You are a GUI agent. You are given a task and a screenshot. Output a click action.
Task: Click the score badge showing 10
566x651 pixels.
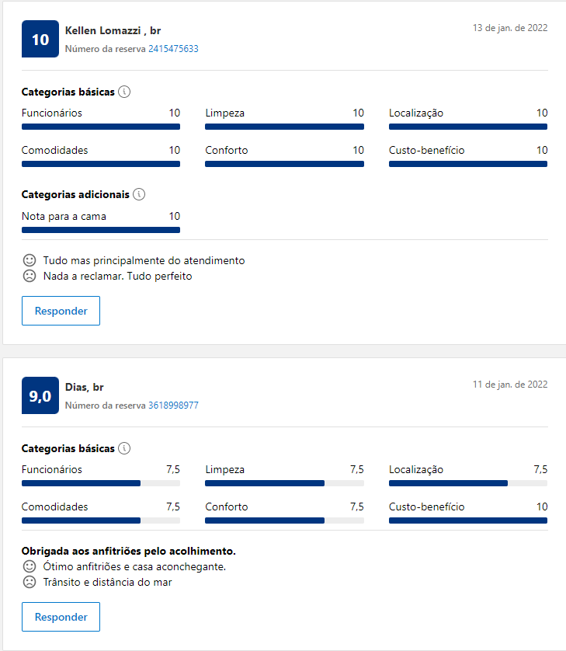click(40, 39)
